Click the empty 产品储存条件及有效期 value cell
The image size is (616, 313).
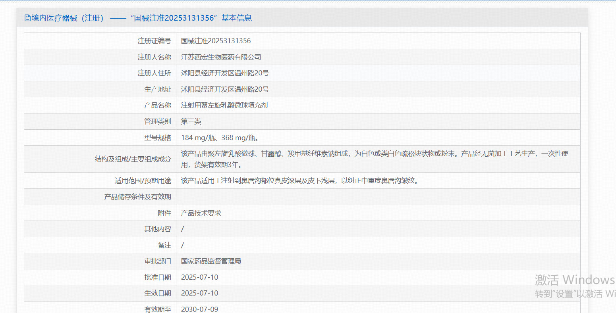tap(377, 197)
